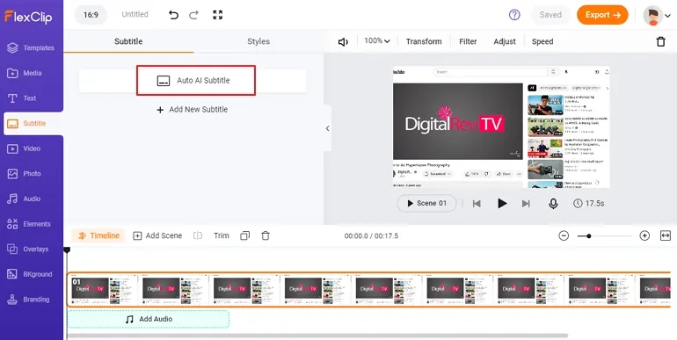
Task: Toggle the Timeline view button
Action: (x=98, y=235)
